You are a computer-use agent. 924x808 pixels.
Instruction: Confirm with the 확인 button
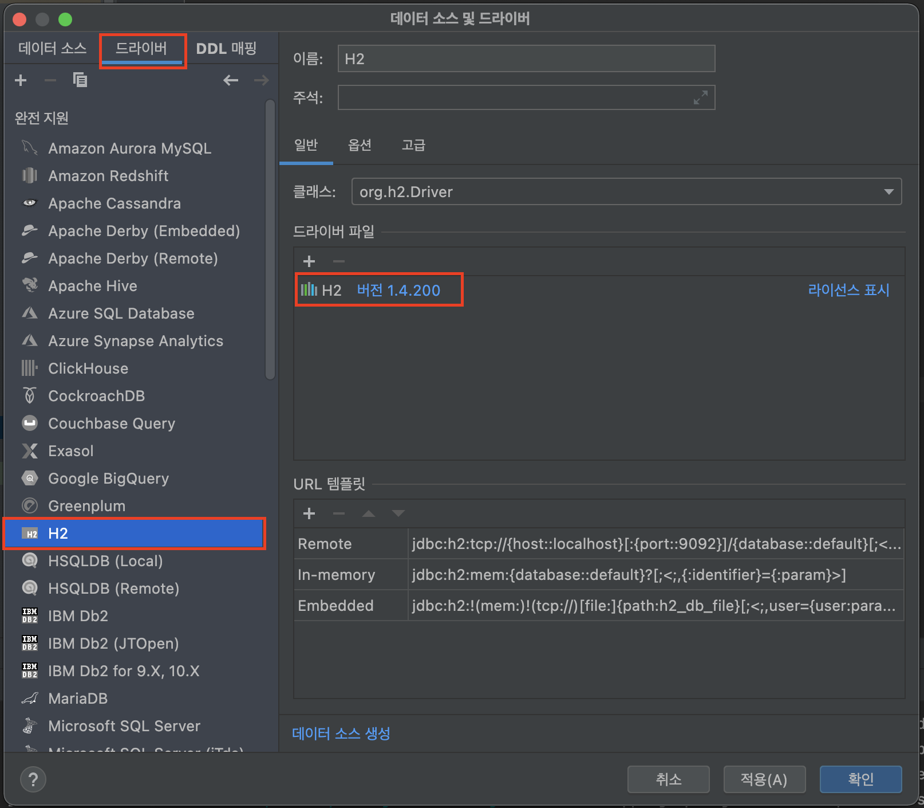tap(861, 779)
